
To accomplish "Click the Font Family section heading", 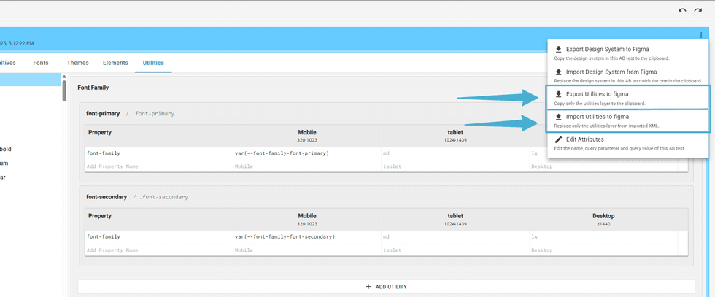I will 93,87.
